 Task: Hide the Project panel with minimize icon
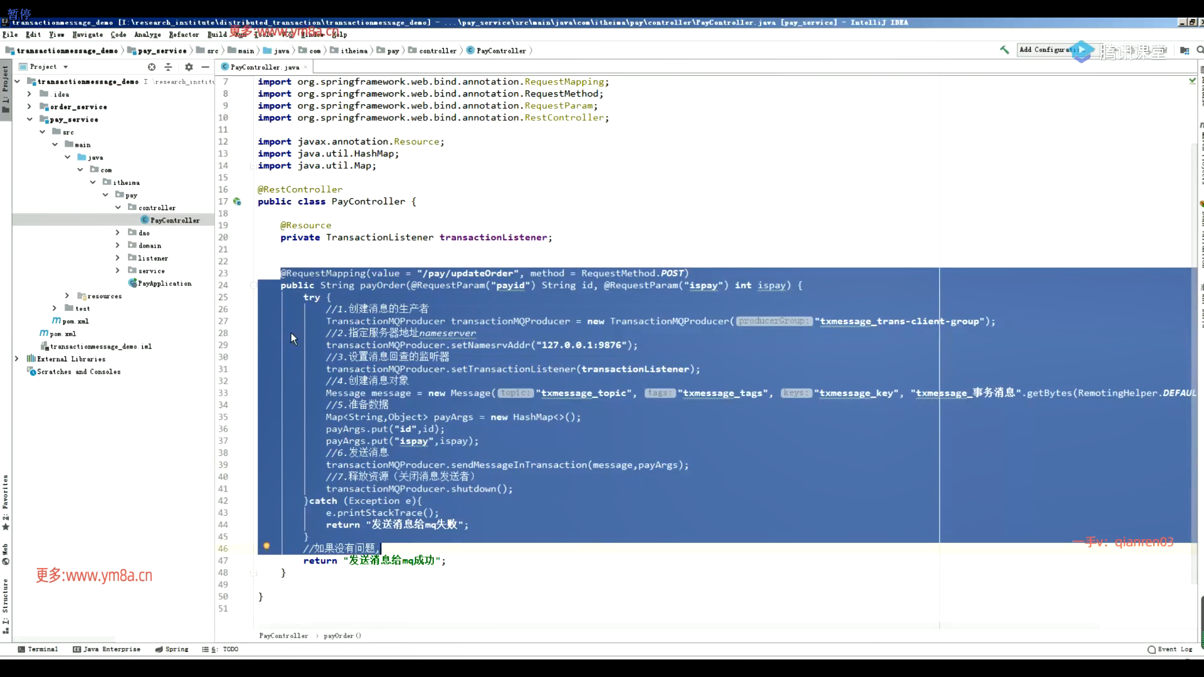coord(205,67)
